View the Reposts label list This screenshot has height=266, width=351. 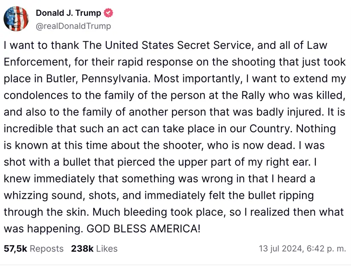coord(46,249)
